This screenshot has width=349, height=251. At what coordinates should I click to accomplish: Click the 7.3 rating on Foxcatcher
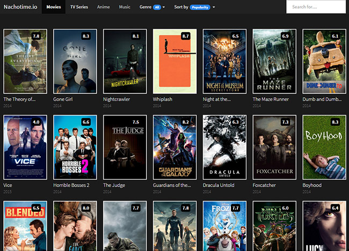(285, 122)
